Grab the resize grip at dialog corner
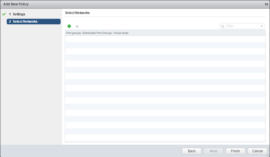This screenshot has height=157, width=270. coord(268,155)
